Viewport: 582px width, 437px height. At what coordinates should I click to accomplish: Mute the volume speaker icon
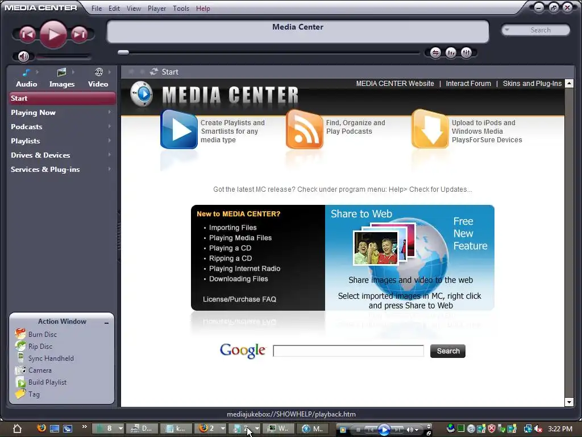point(23,56)
